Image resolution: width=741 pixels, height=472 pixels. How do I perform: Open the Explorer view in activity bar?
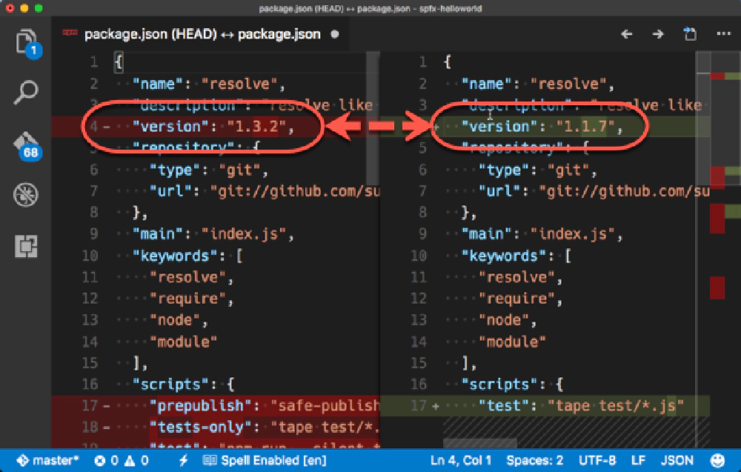click(x=27, y=43)
